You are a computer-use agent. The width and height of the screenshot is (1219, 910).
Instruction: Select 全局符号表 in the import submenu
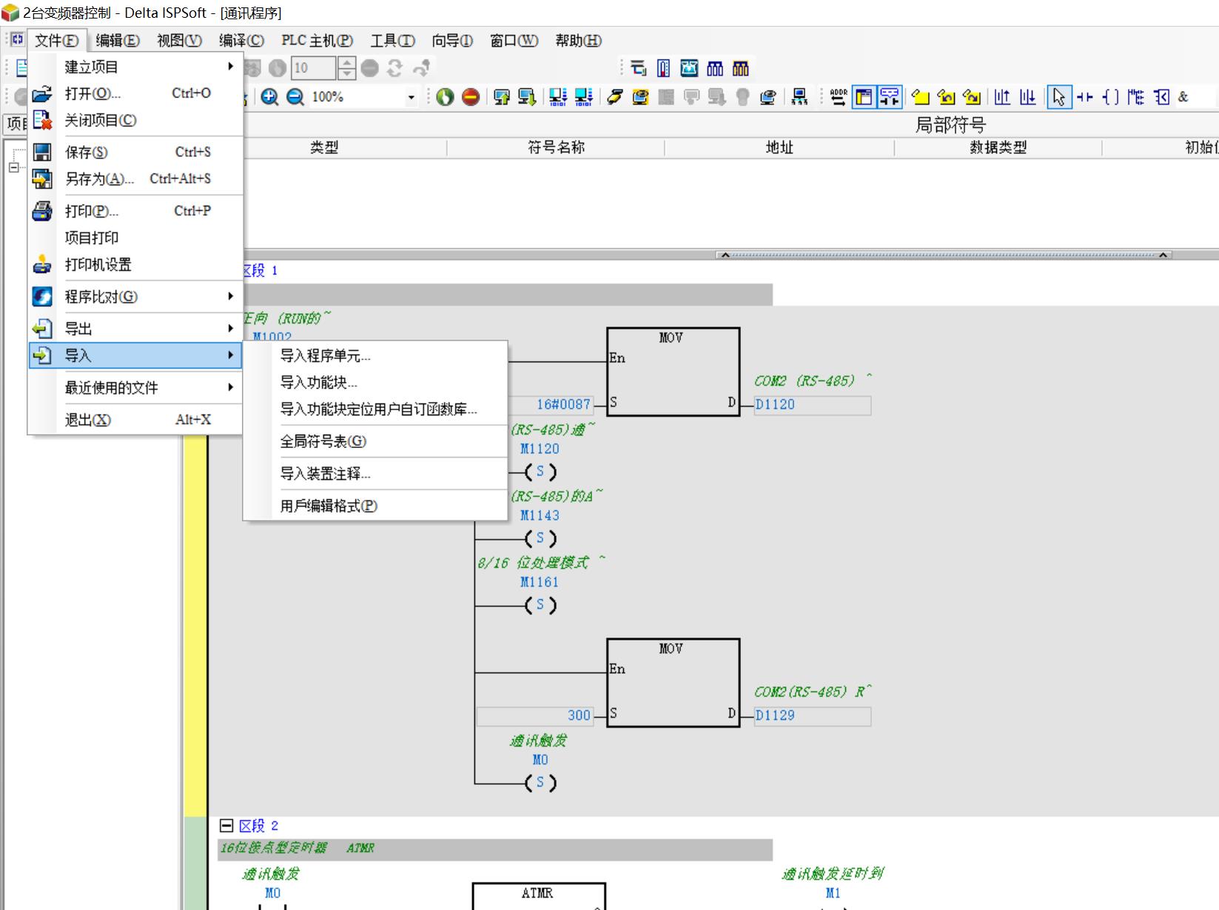pyautogui.click(x=323, y=442)
